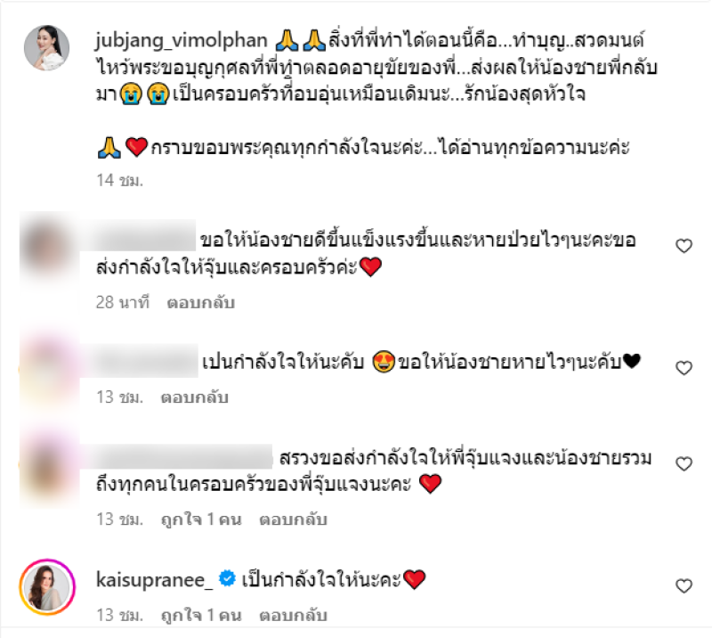Click the jubjang_vimolphan username
Image resolution: width=712 pixels, height=638 pixels.
pos(182,41)
